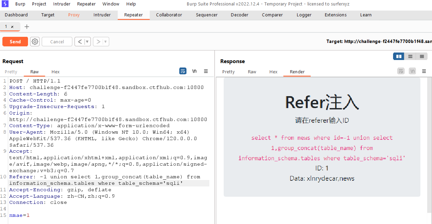Switch to top-bottom layout view

click(x=410, y=56)
